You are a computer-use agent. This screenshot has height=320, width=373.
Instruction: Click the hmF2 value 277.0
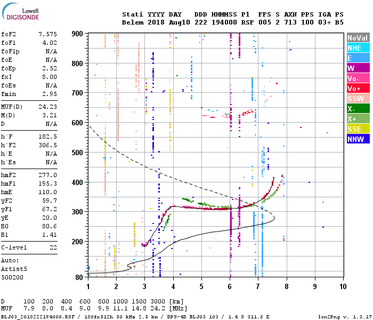[x=48, y=175]
